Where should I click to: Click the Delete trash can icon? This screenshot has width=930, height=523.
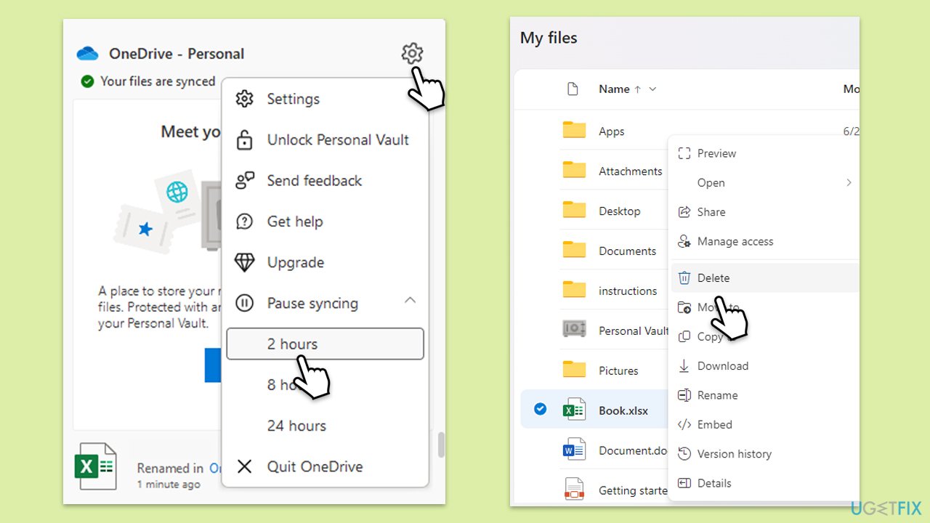coord(684,277)
